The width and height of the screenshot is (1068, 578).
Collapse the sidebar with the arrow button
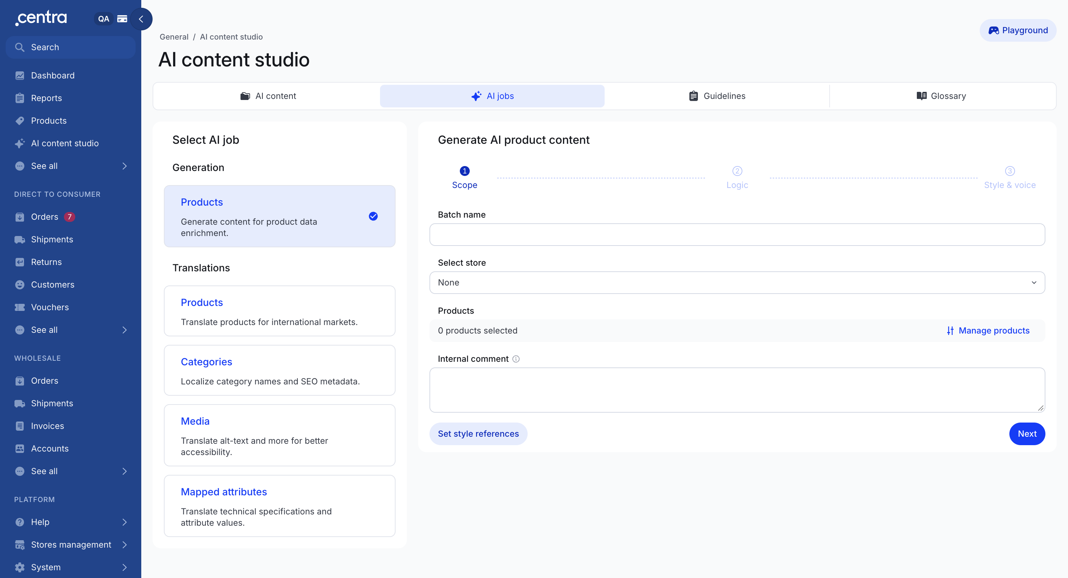[141, 19]
